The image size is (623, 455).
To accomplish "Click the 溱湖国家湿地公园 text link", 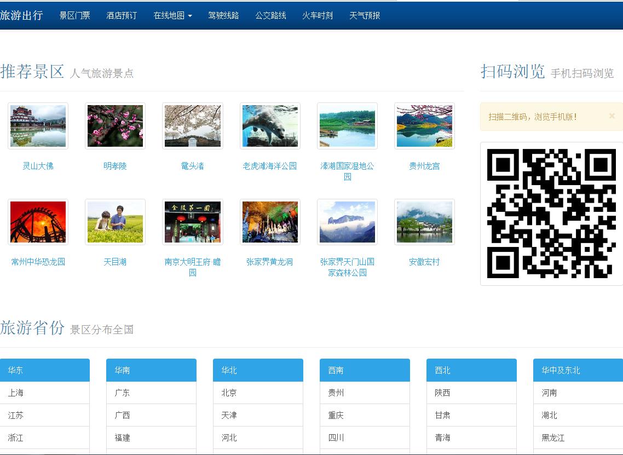I will coord(347,171).
